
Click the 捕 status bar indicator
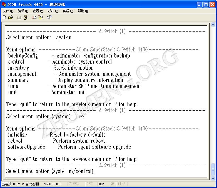click(113, 183)
